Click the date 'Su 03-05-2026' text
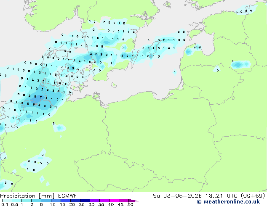 pyautogui.click(x=177, y=196)
